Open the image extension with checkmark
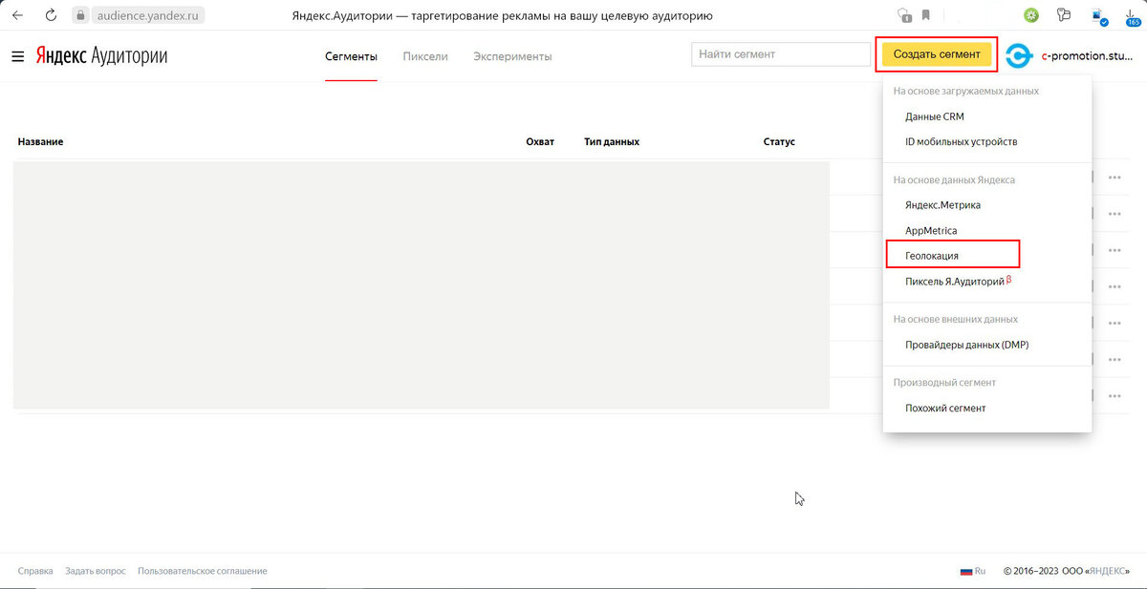 click(1099, 16)
